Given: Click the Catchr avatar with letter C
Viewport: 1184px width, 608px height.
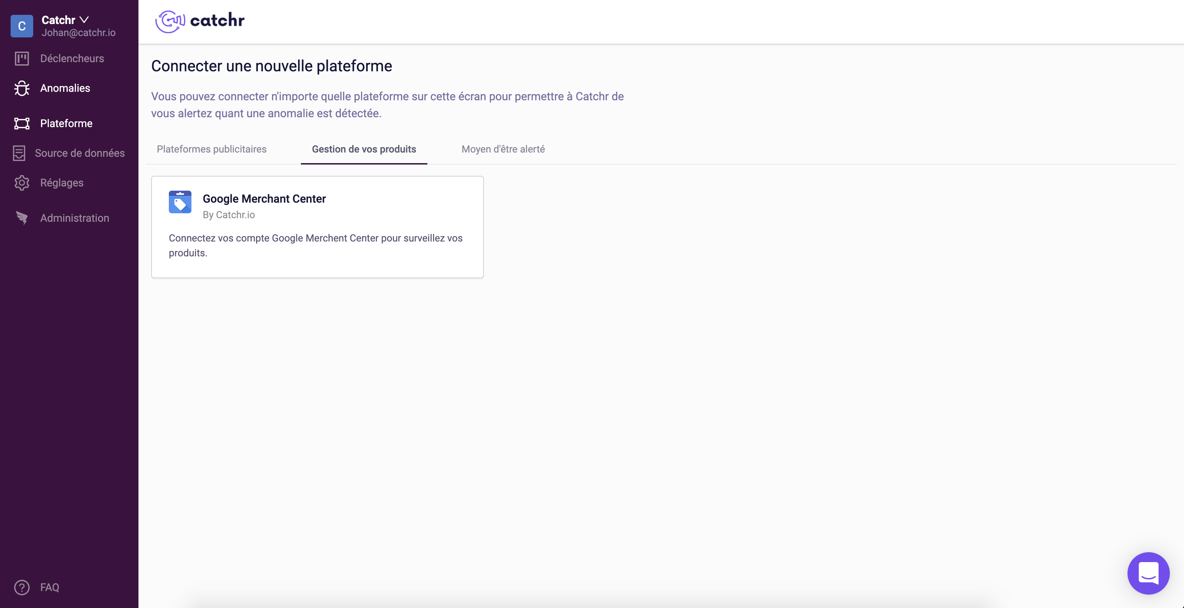Looking at the screenshot, I should pos(22,26).
